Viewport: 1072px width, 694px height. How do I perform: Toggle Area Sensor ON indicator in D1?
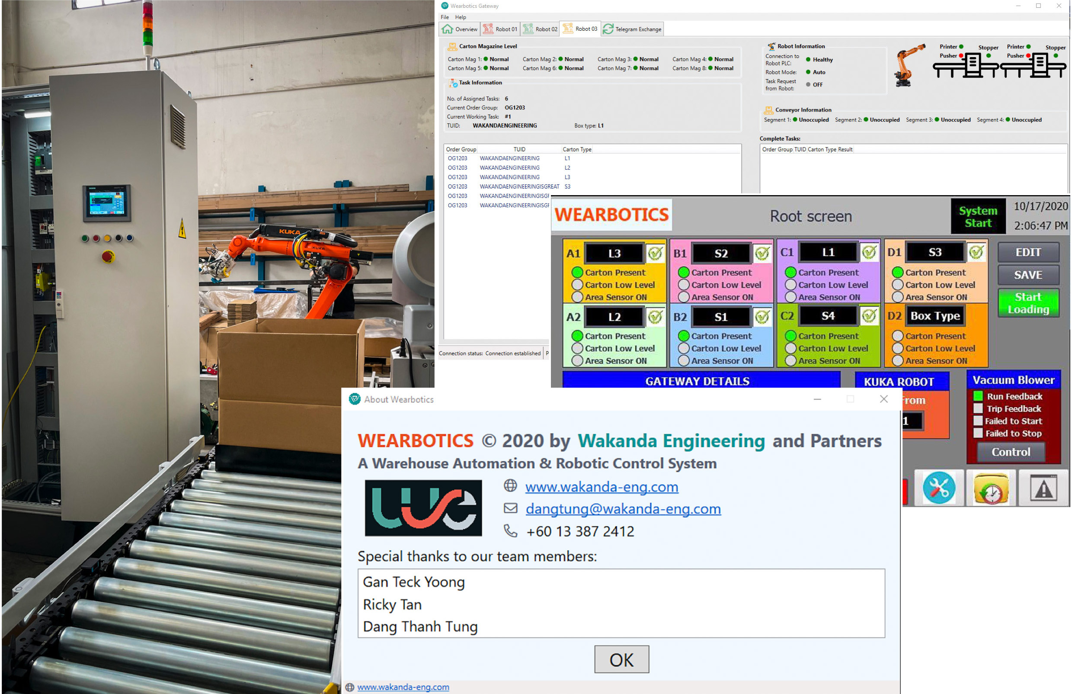click(898, 297)
